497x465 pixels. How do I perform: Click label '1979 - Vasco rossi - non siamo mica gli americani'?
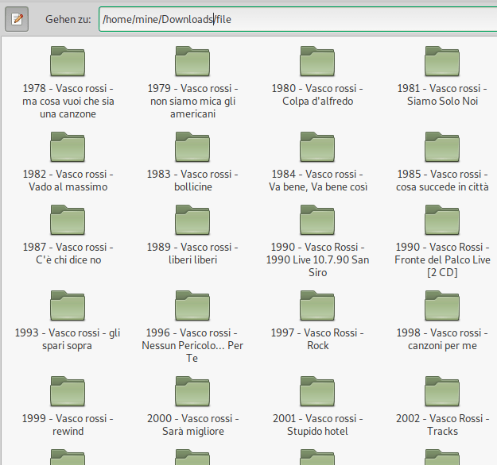(x=192, y=101)
